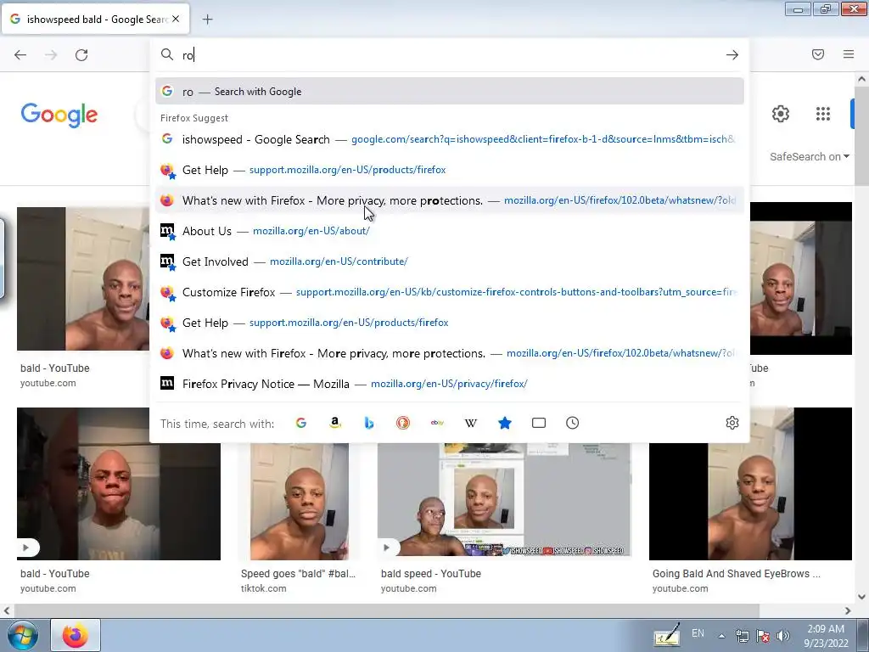Search this time with Amazon icon
This screenshot has width=869, height=652.
tap(334, 423)
